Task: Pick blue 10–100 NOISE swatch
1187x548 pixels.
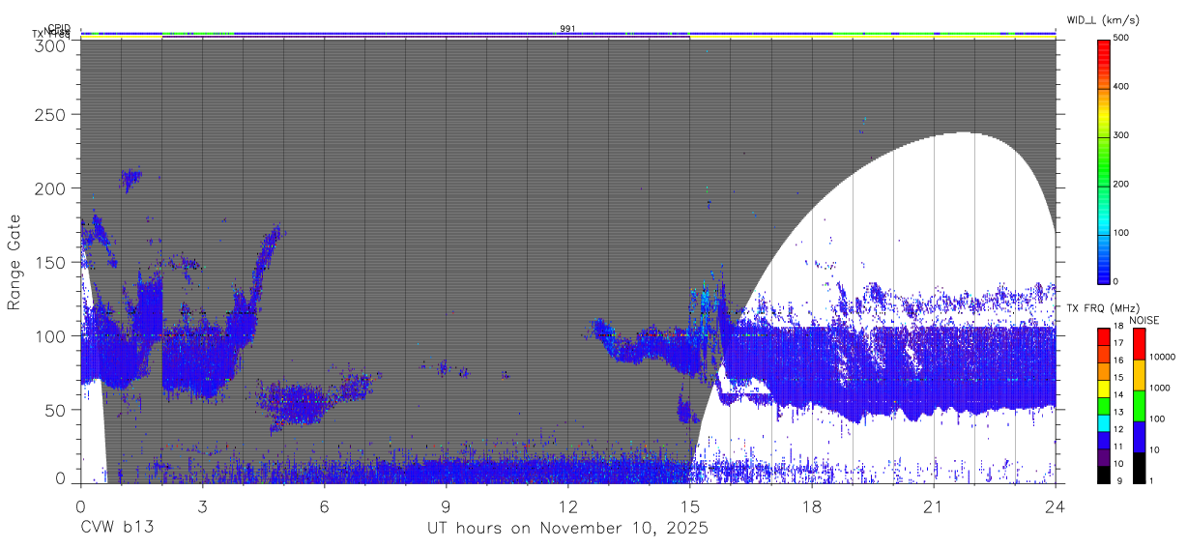Action: pyautogui.click(x=1139, y=435)
